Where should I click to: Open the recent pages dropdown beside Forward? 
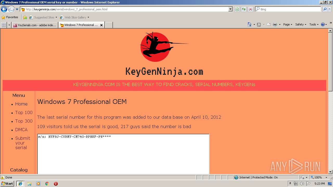pos(17,9)
